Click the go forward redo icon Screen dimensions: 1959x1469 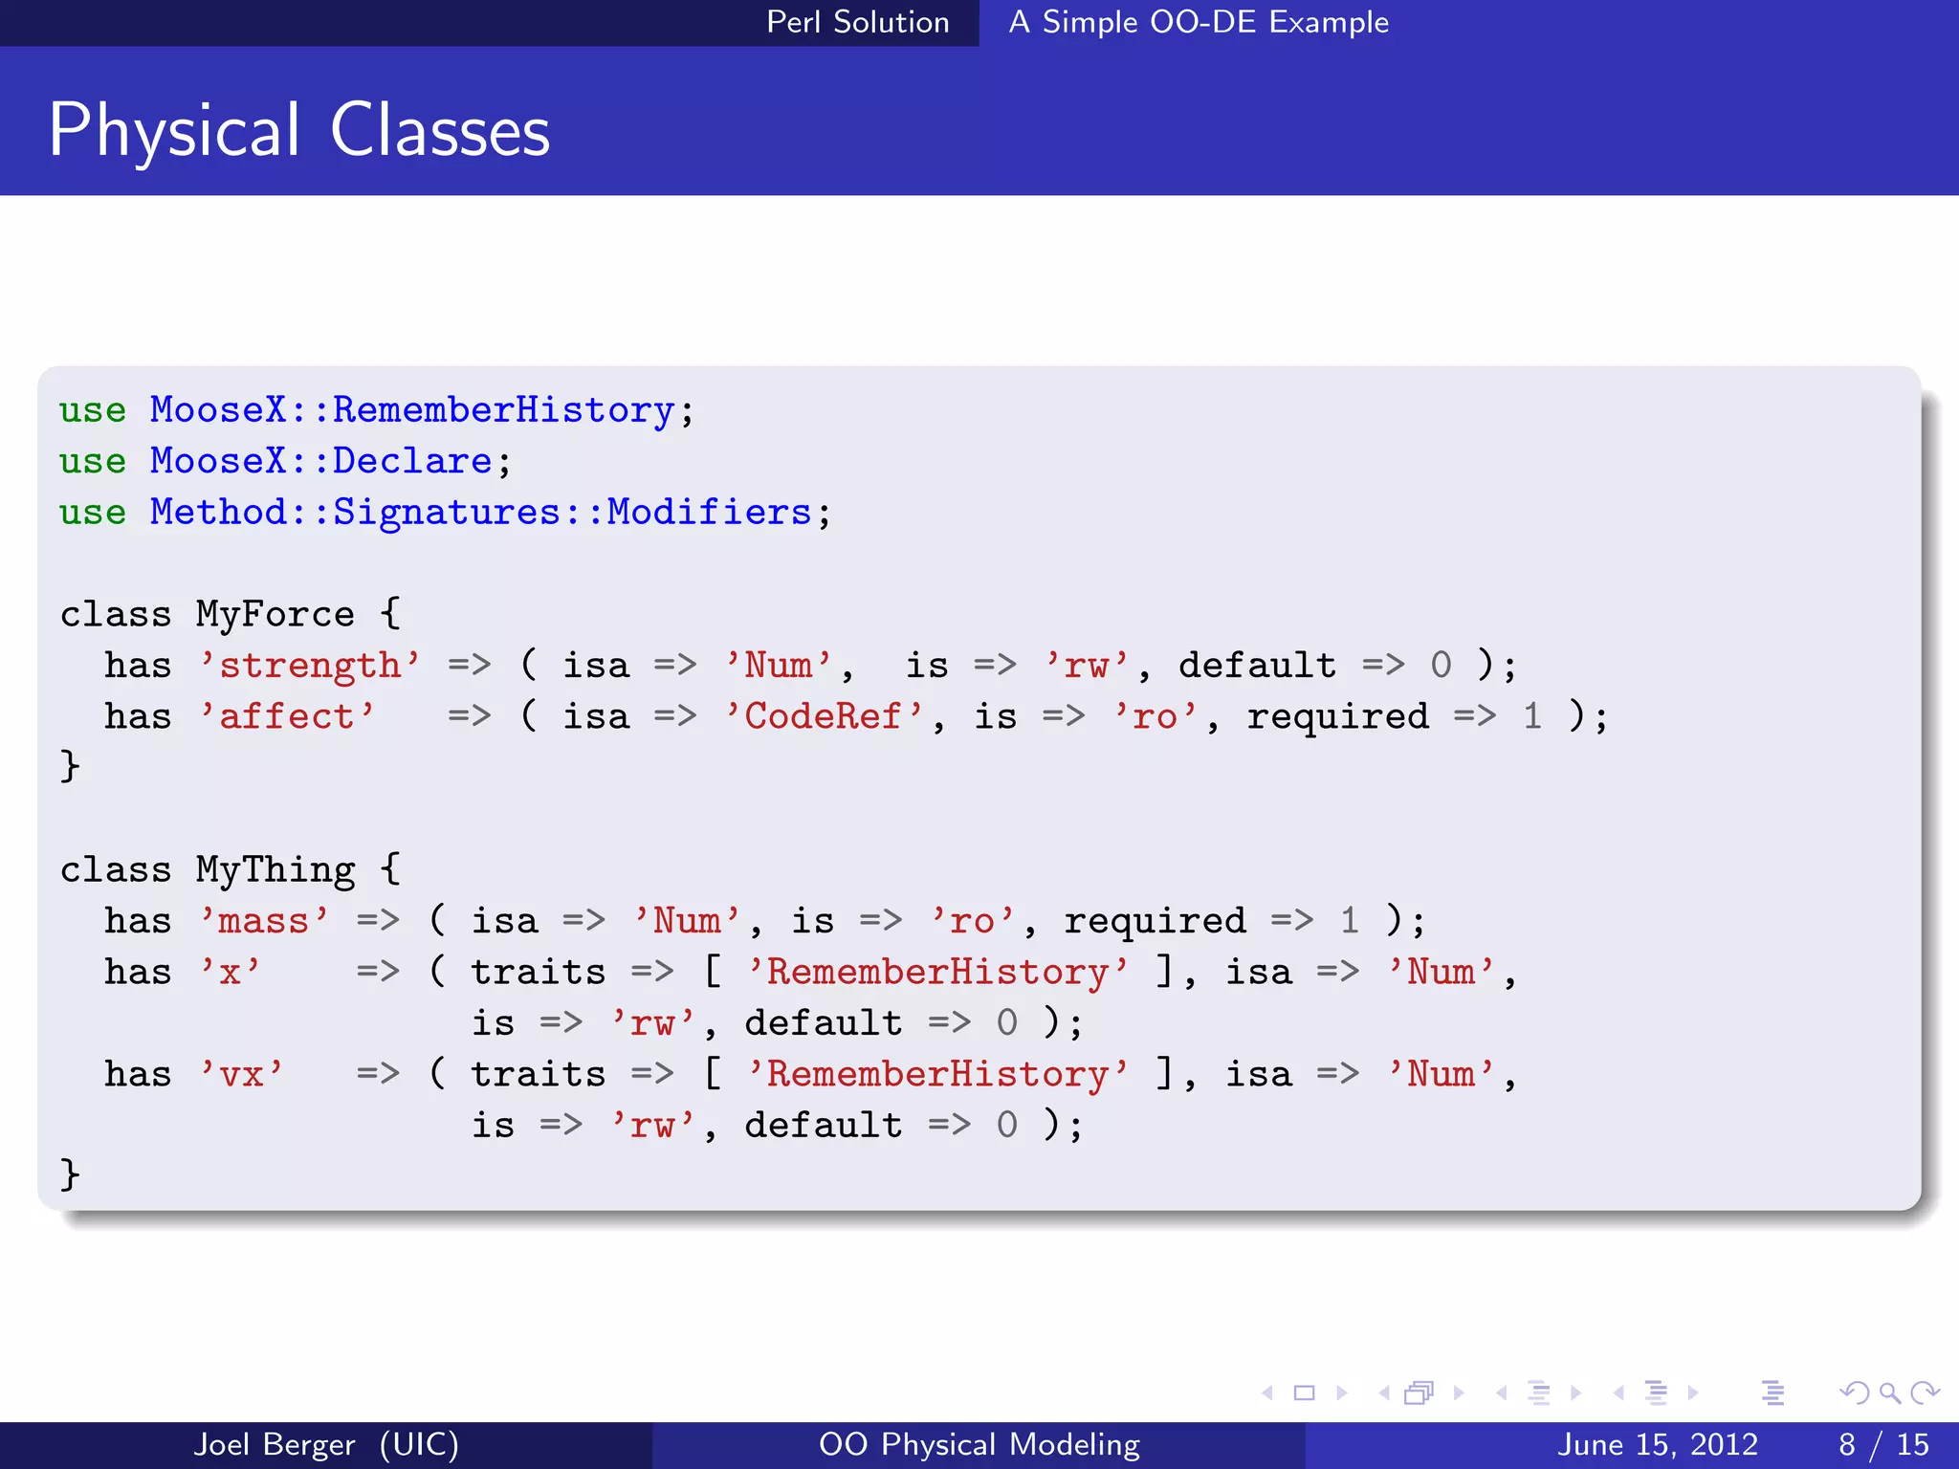1925,1393
